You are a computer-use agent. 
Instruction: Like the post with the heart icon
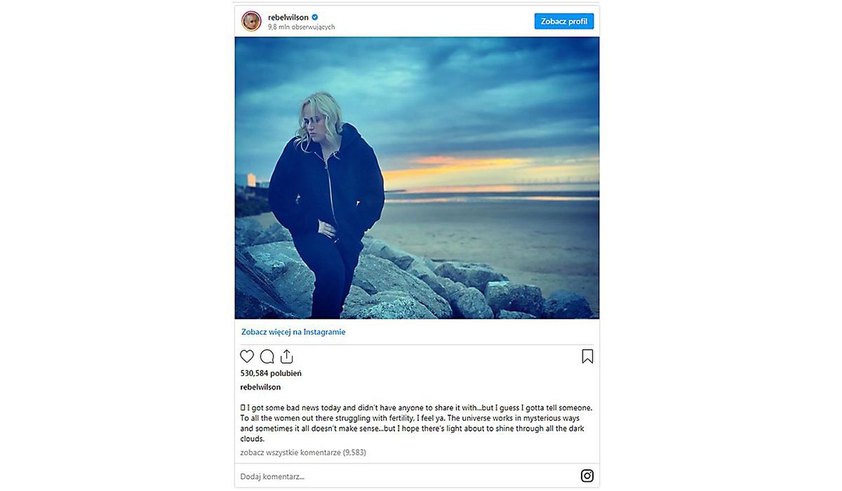(247, 356)
